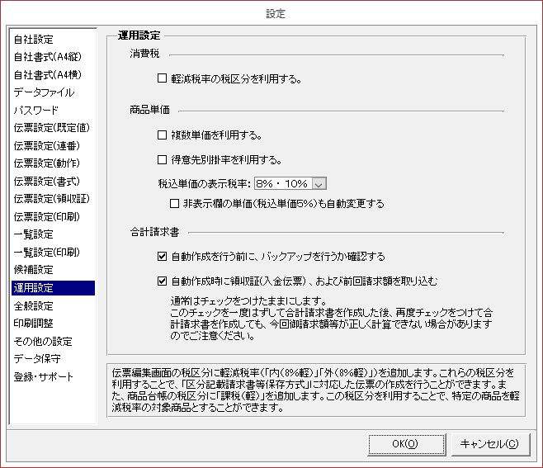Select 伝票設定(書式) item
The image size is (543, 468).
tap(47, 181)
